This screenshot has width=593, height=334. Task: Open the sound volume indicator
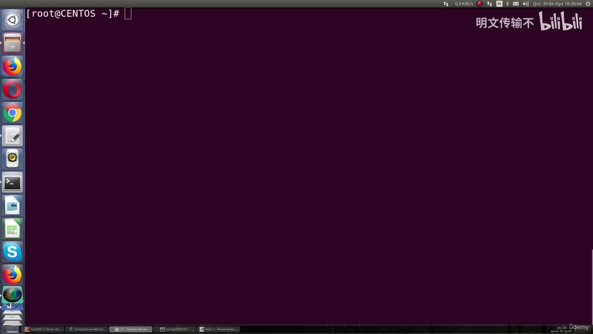pos(526,4)
